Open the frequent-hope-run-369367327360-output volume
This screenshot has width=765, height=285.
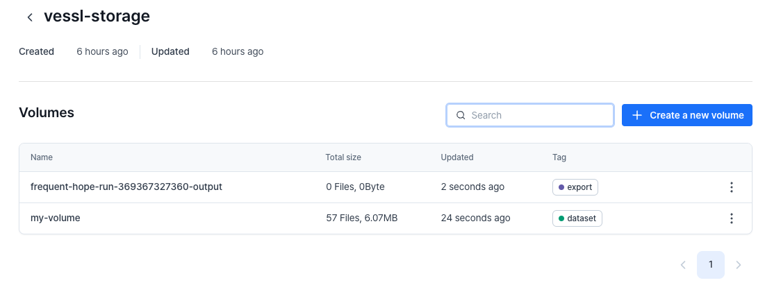coord(126,187)
